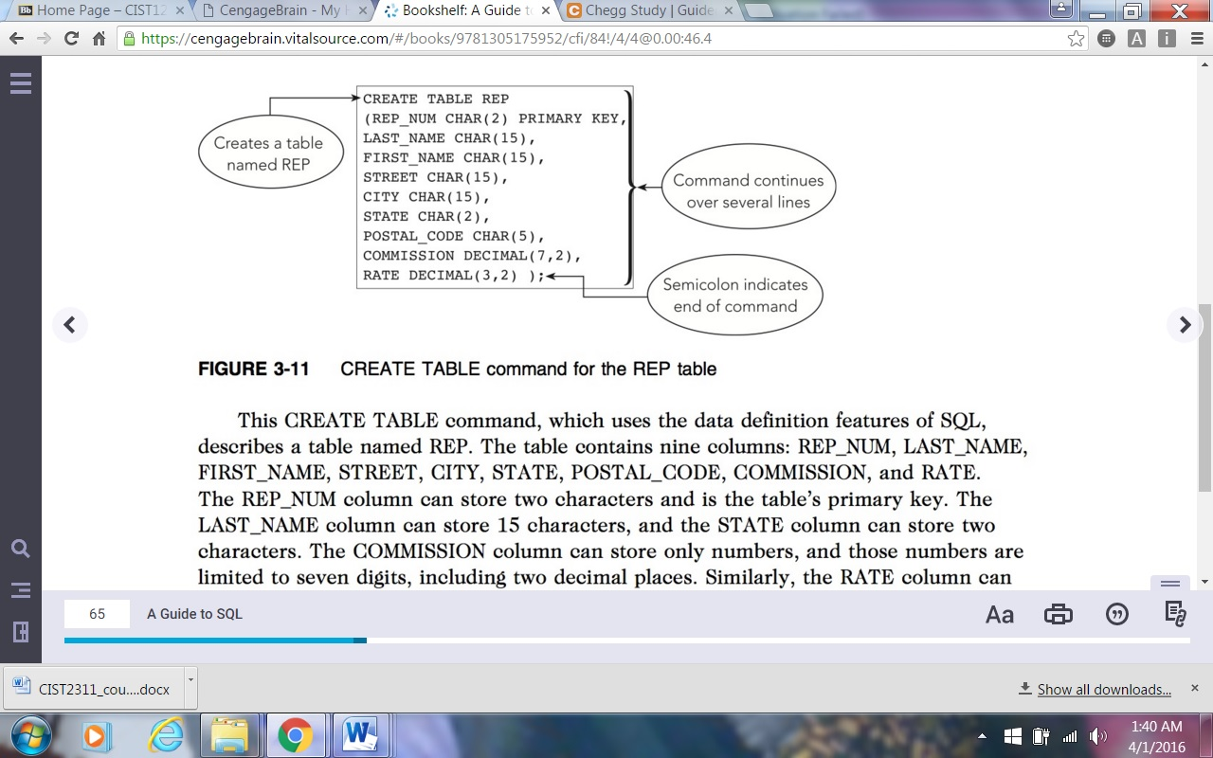Show hidden system tray icons
This screenshot has height=758, width=1213.
[x=982, y=736]
